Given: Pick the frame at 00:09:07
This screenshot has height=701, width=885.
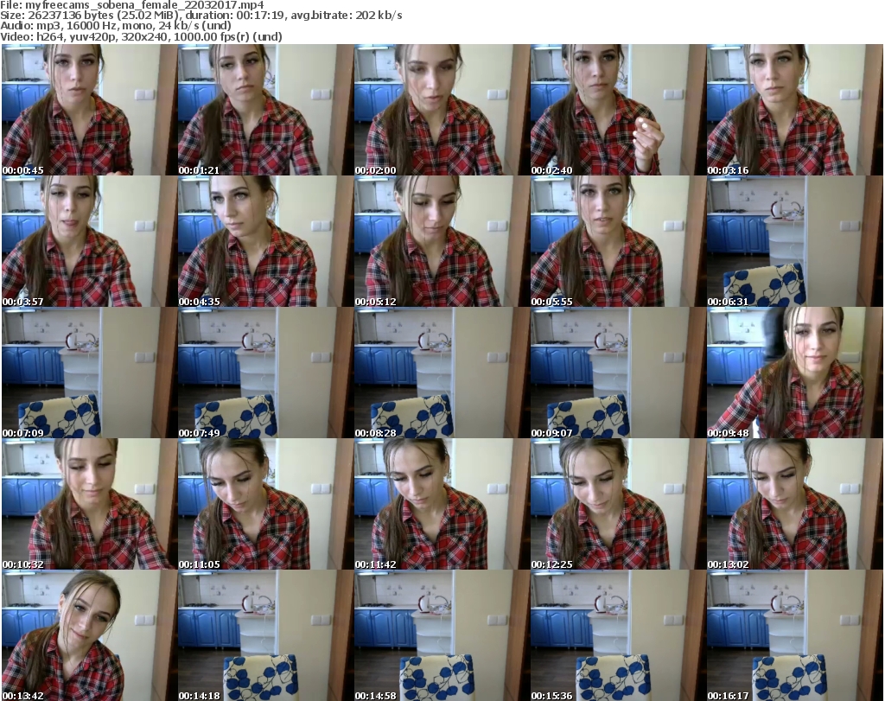Looking at the screenshot, I should [x=618, y=373].
